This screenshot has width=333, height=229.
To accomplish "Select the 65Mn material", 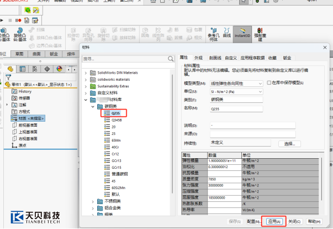I will (x=116, y=140).
